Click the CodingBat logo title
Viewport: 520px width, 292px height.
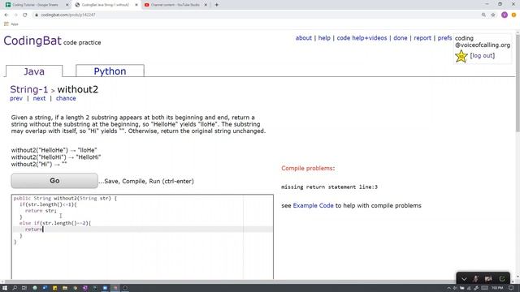tap(32, 41)
